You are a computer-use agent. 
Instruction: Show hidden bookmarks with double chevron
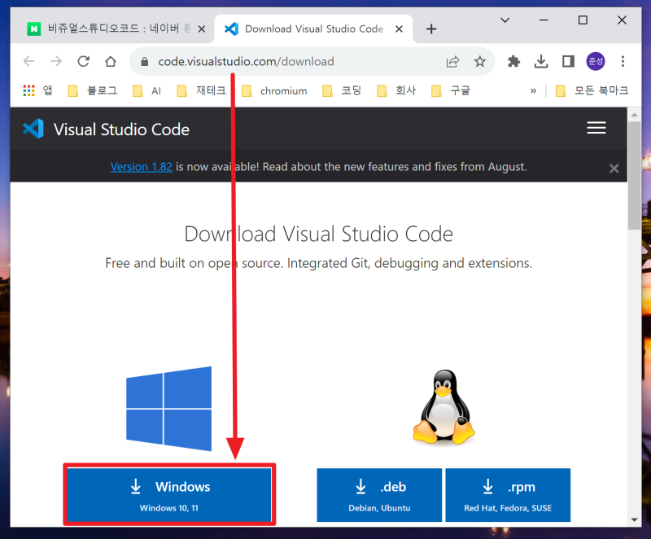(533, 90)
